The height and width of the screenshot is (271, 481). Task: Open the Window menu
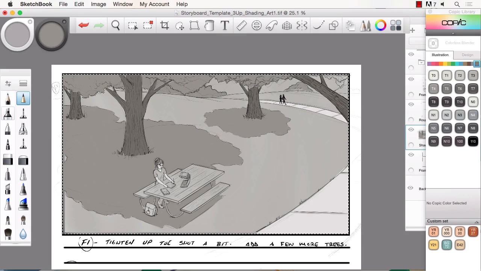123,4
